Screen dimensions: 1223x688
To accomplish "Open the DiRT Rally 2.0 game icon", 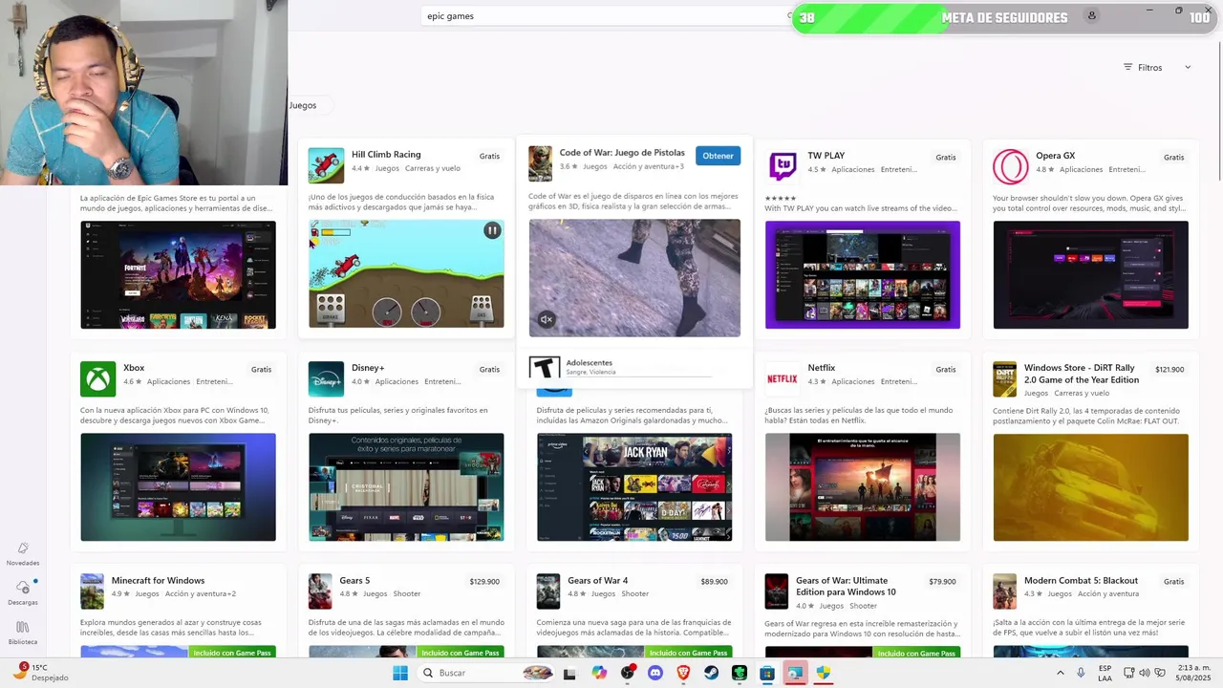I will 1005,378.
